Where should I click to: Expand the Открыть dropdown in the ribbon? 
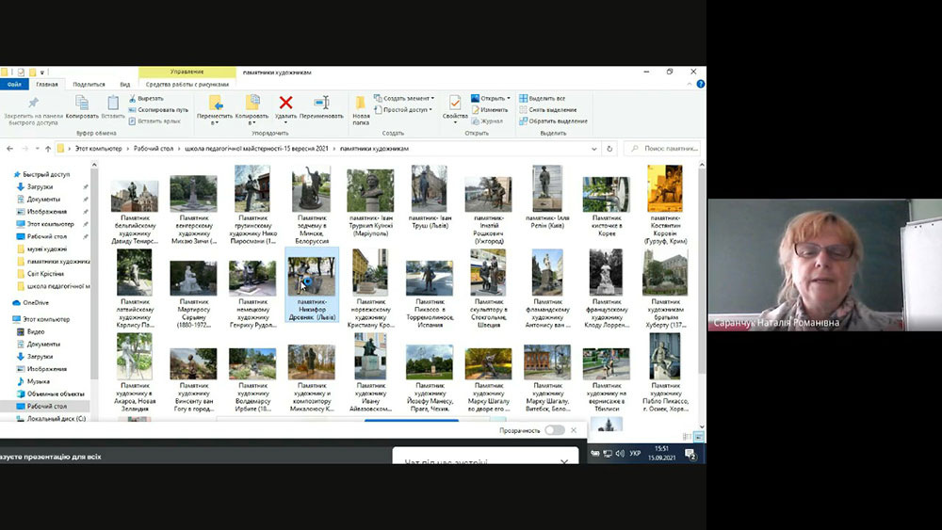(x=491, y=99)
